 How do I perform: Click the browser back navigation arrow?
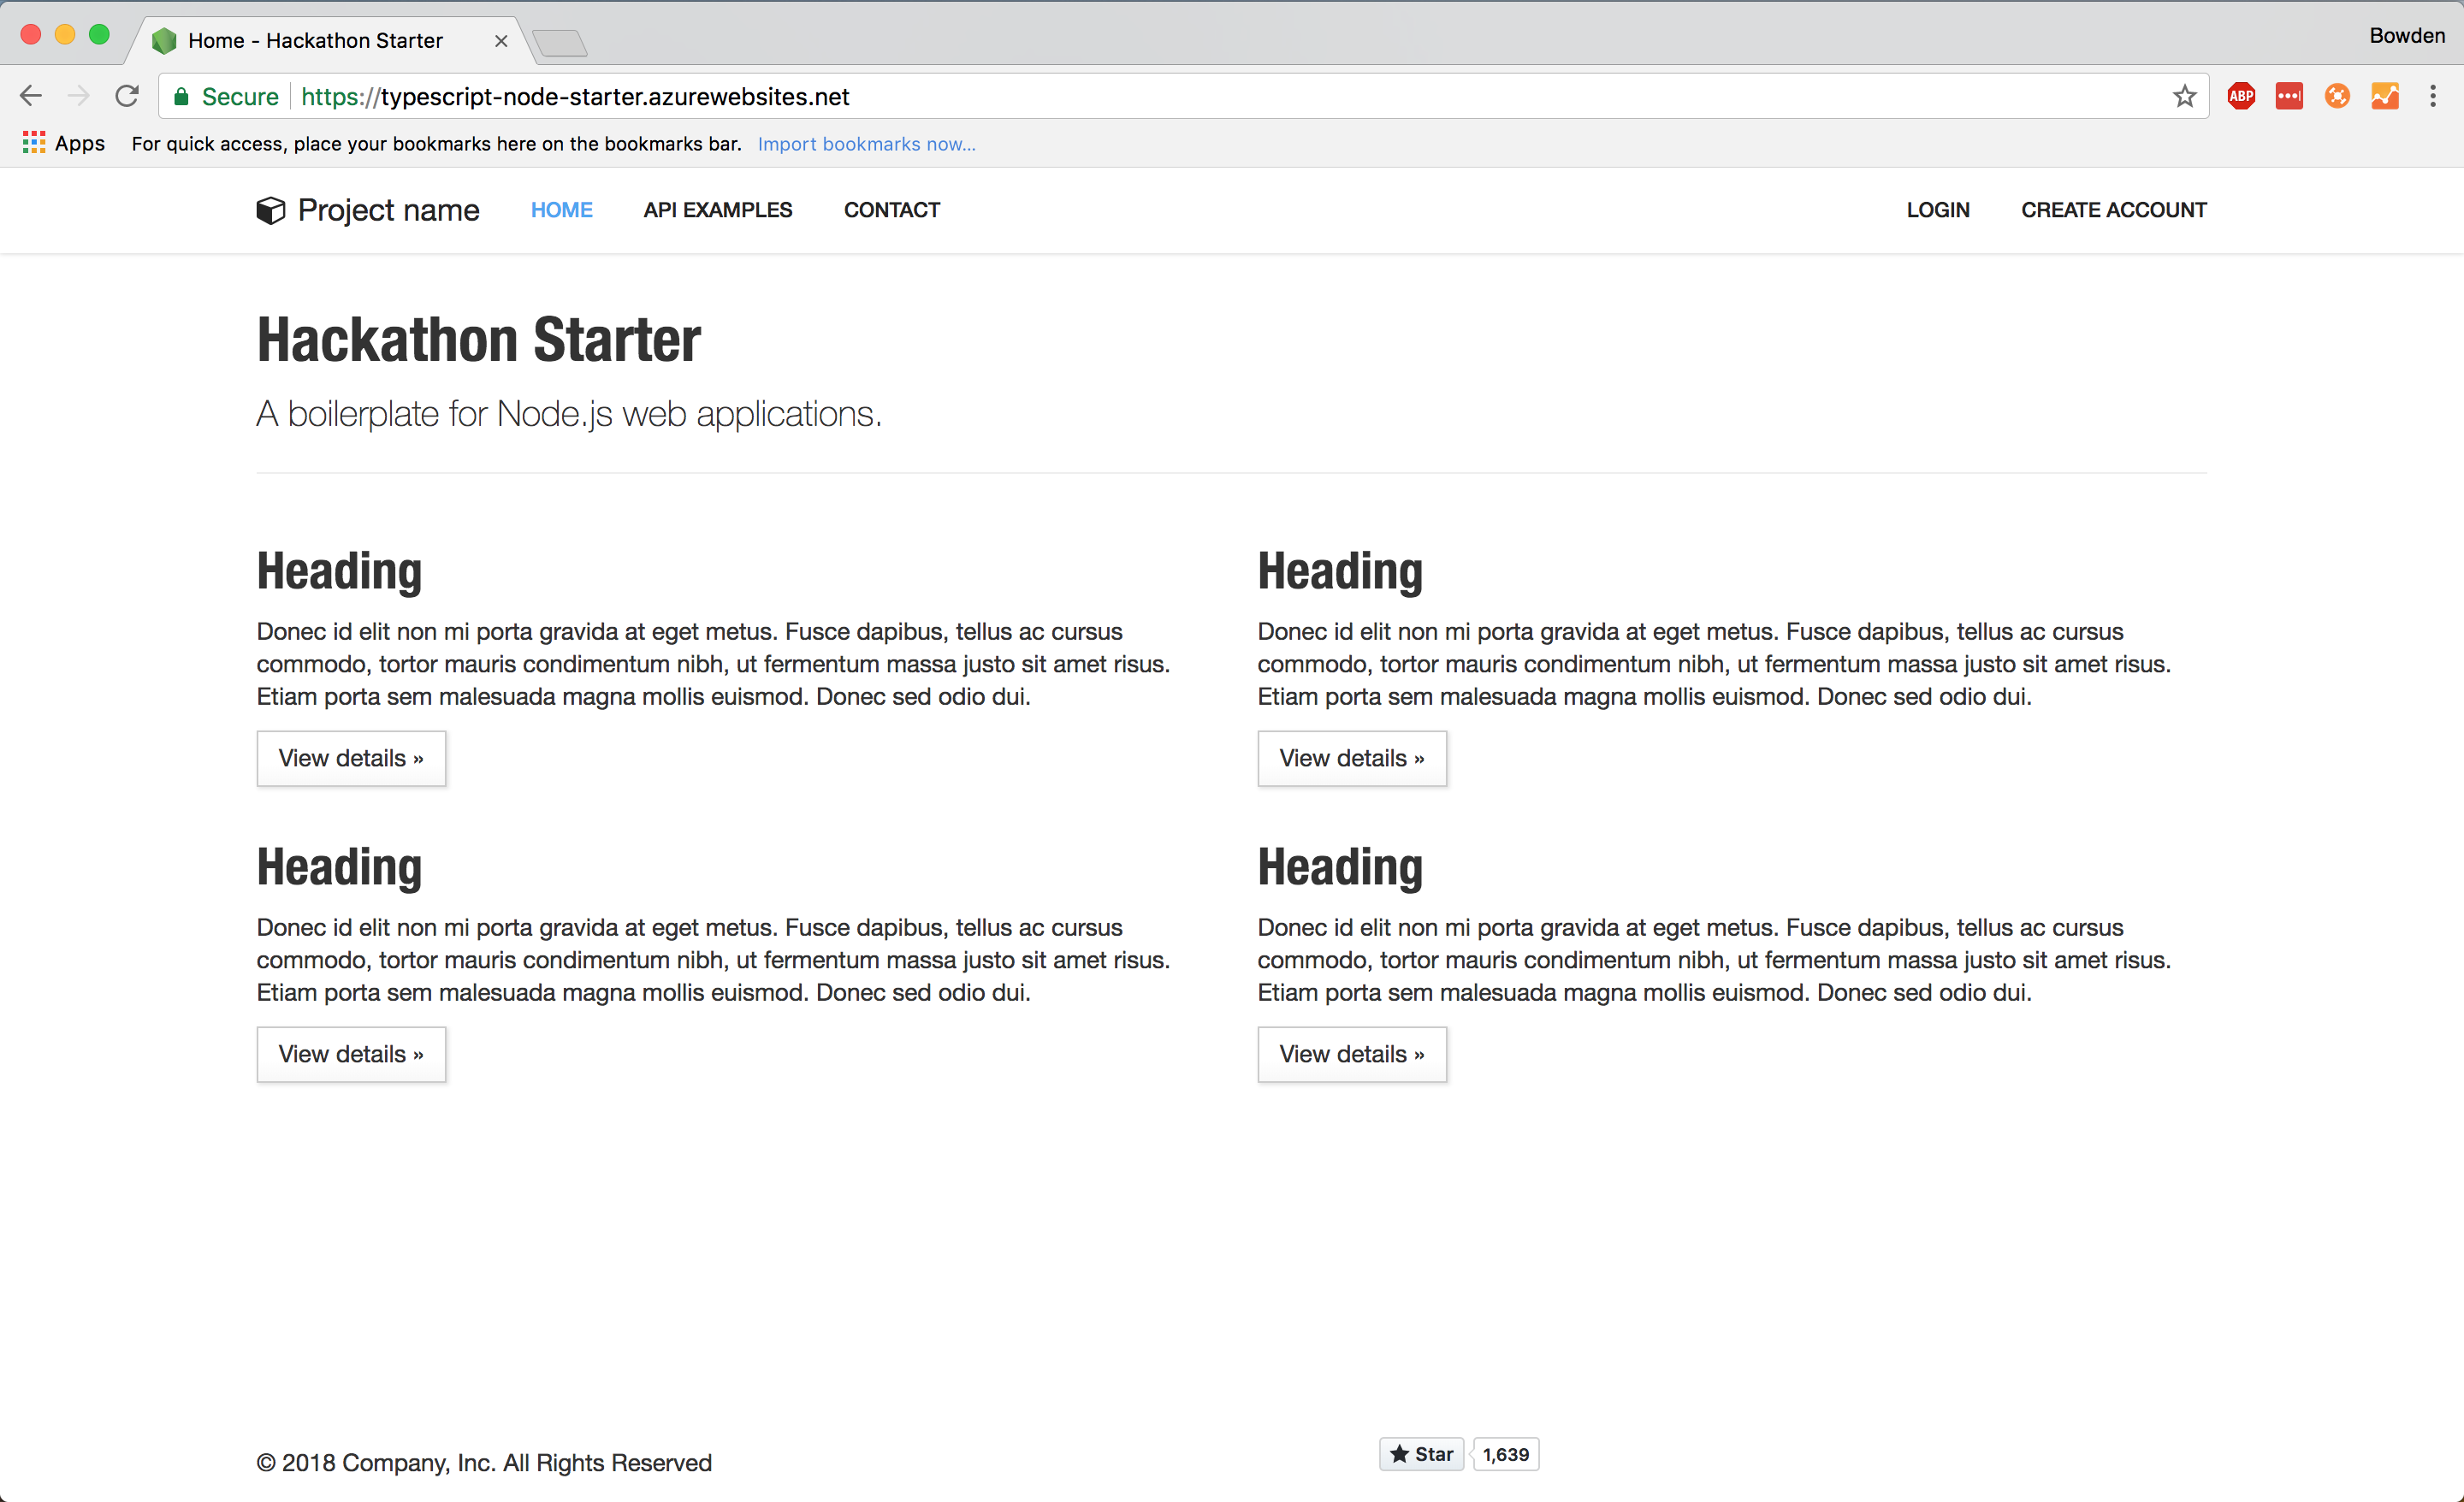point(33,97)
